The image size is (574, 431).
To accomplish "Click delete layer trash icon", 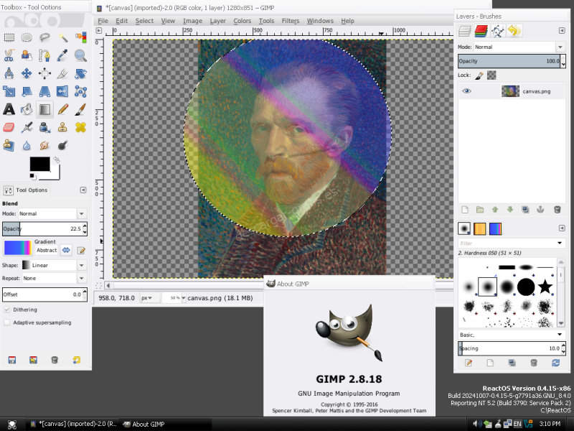I will 557,210.
